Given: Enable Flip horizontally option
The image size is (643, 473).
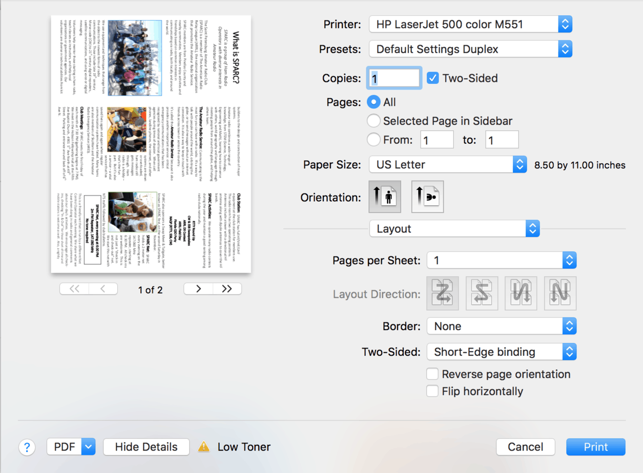Looking at the screenshot, I should click(432, 392).
